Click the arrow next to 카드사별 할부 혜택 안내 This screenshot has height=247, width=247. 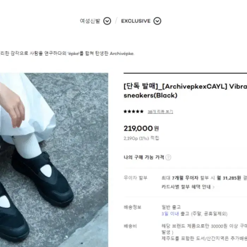(213, 187)
